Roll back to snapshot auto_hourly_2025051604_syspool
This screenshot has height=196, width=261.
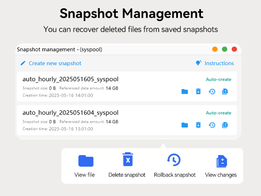coord(212,125)
